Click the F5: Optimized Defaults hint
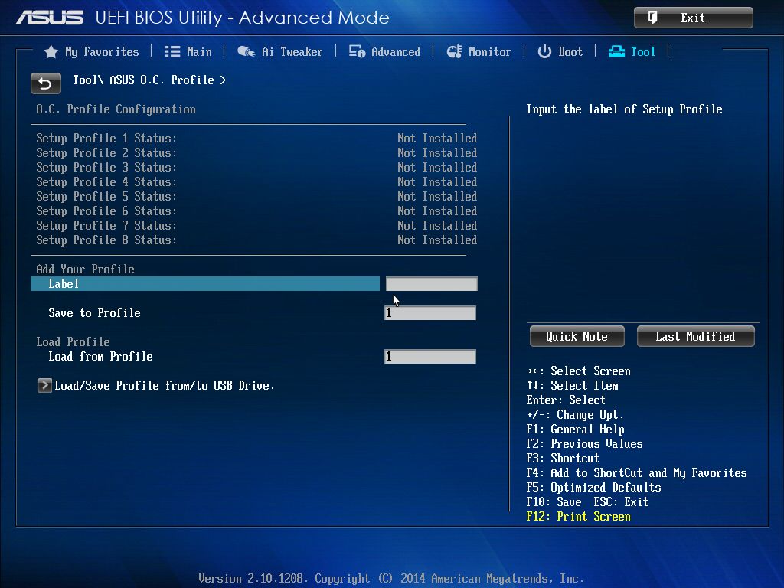 click(x=593, y=488)
